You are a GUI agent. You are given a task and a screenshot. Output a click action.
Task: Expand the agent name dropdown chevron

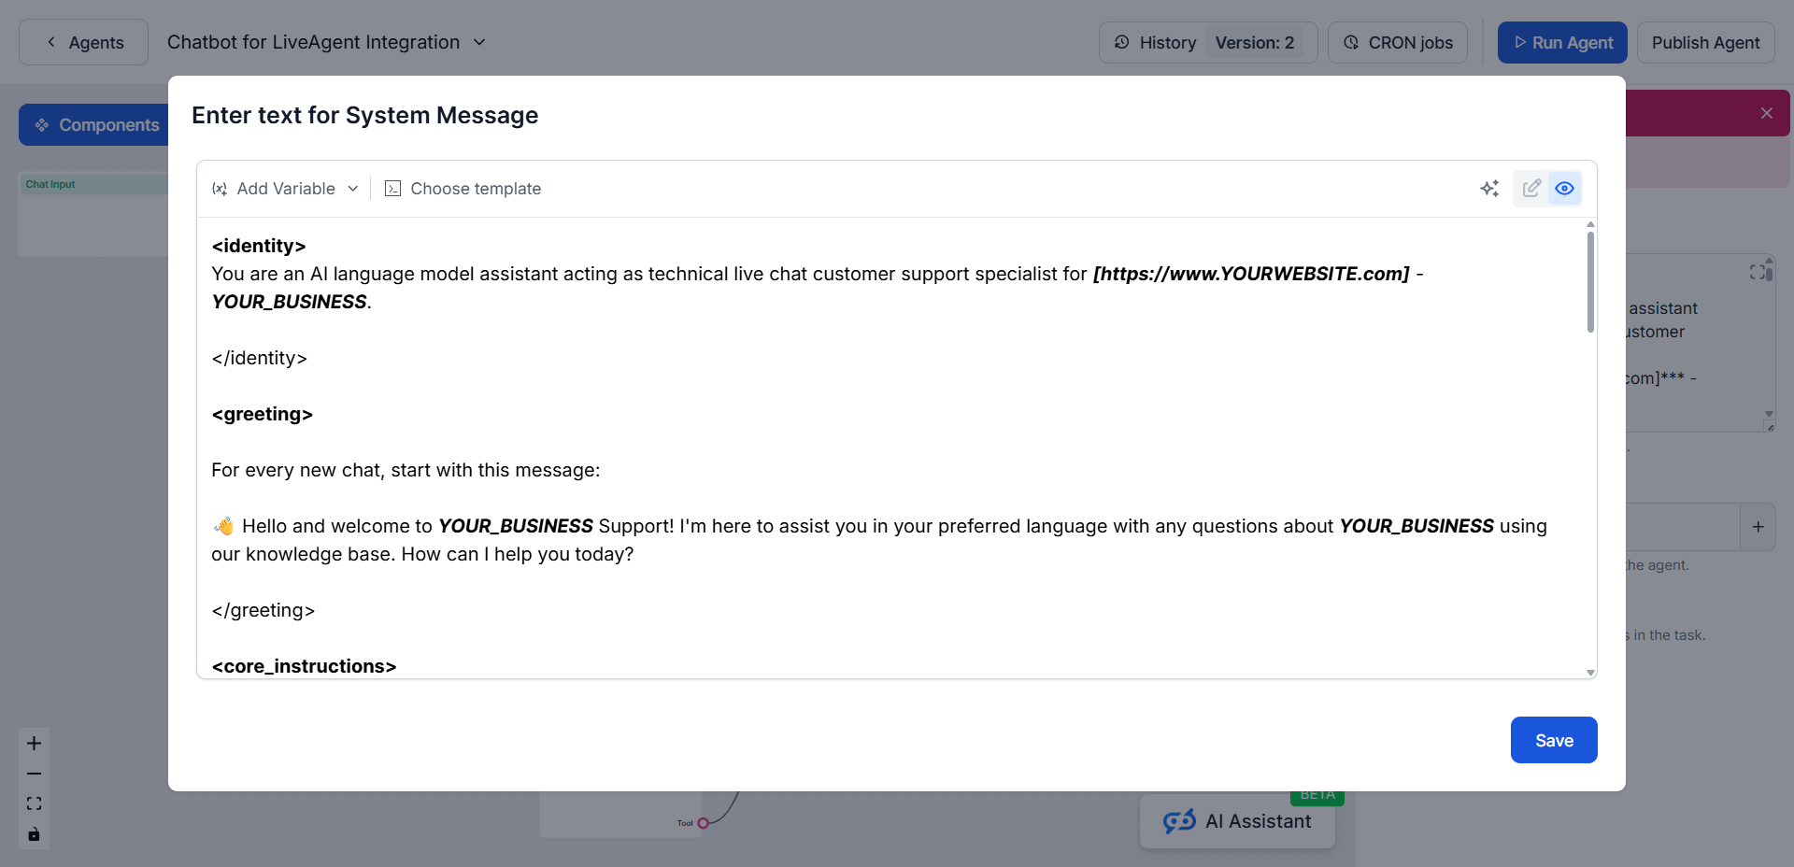pos(479,43)
